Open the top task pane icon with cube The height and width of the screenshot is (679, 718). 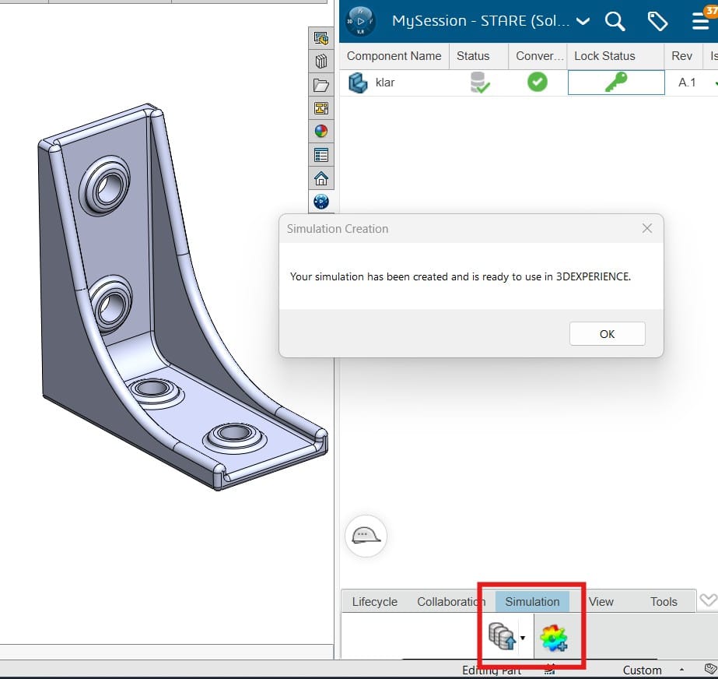321,38
